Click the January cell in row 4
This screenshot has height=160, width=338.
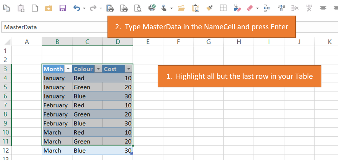pos(57,78)
